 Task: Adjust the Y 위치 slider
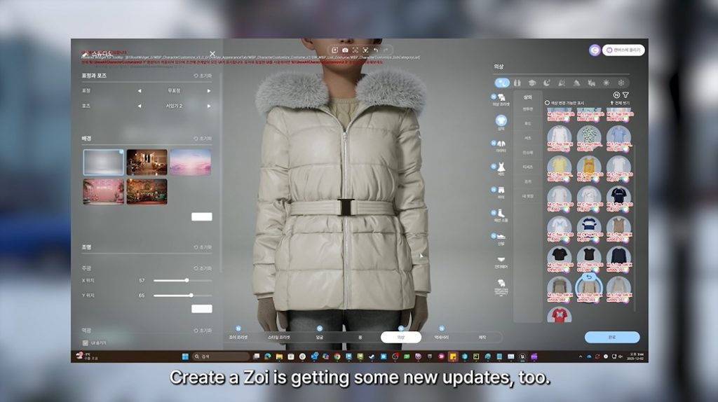(183, 296)
